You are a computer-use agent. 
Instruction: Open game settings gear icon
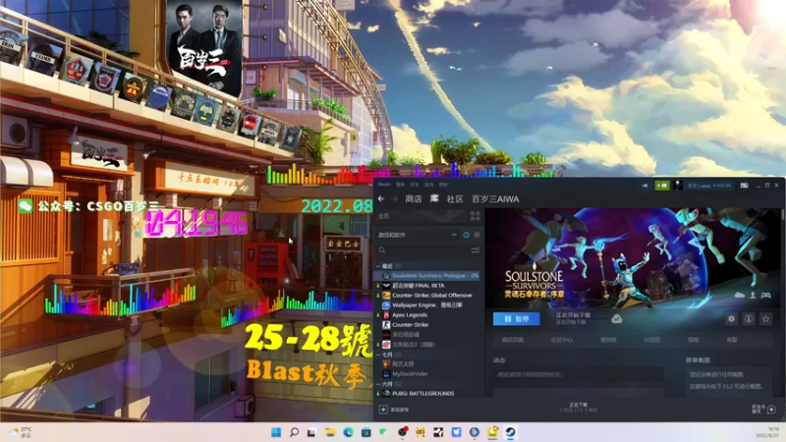click(731, 318)
